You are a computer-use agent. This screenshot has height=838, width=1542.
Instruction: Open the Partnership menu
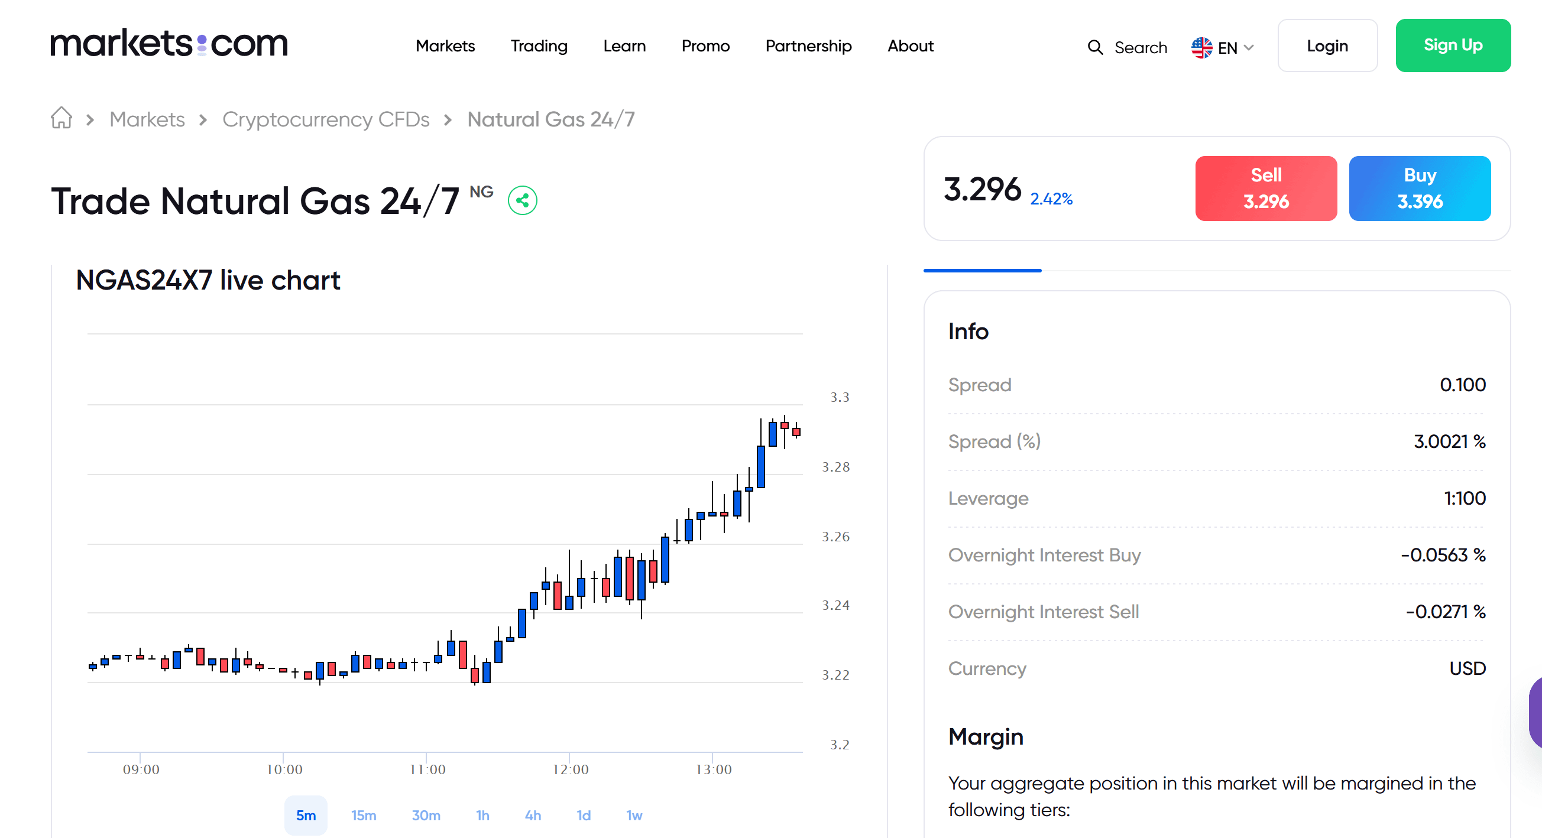point(808,46)
